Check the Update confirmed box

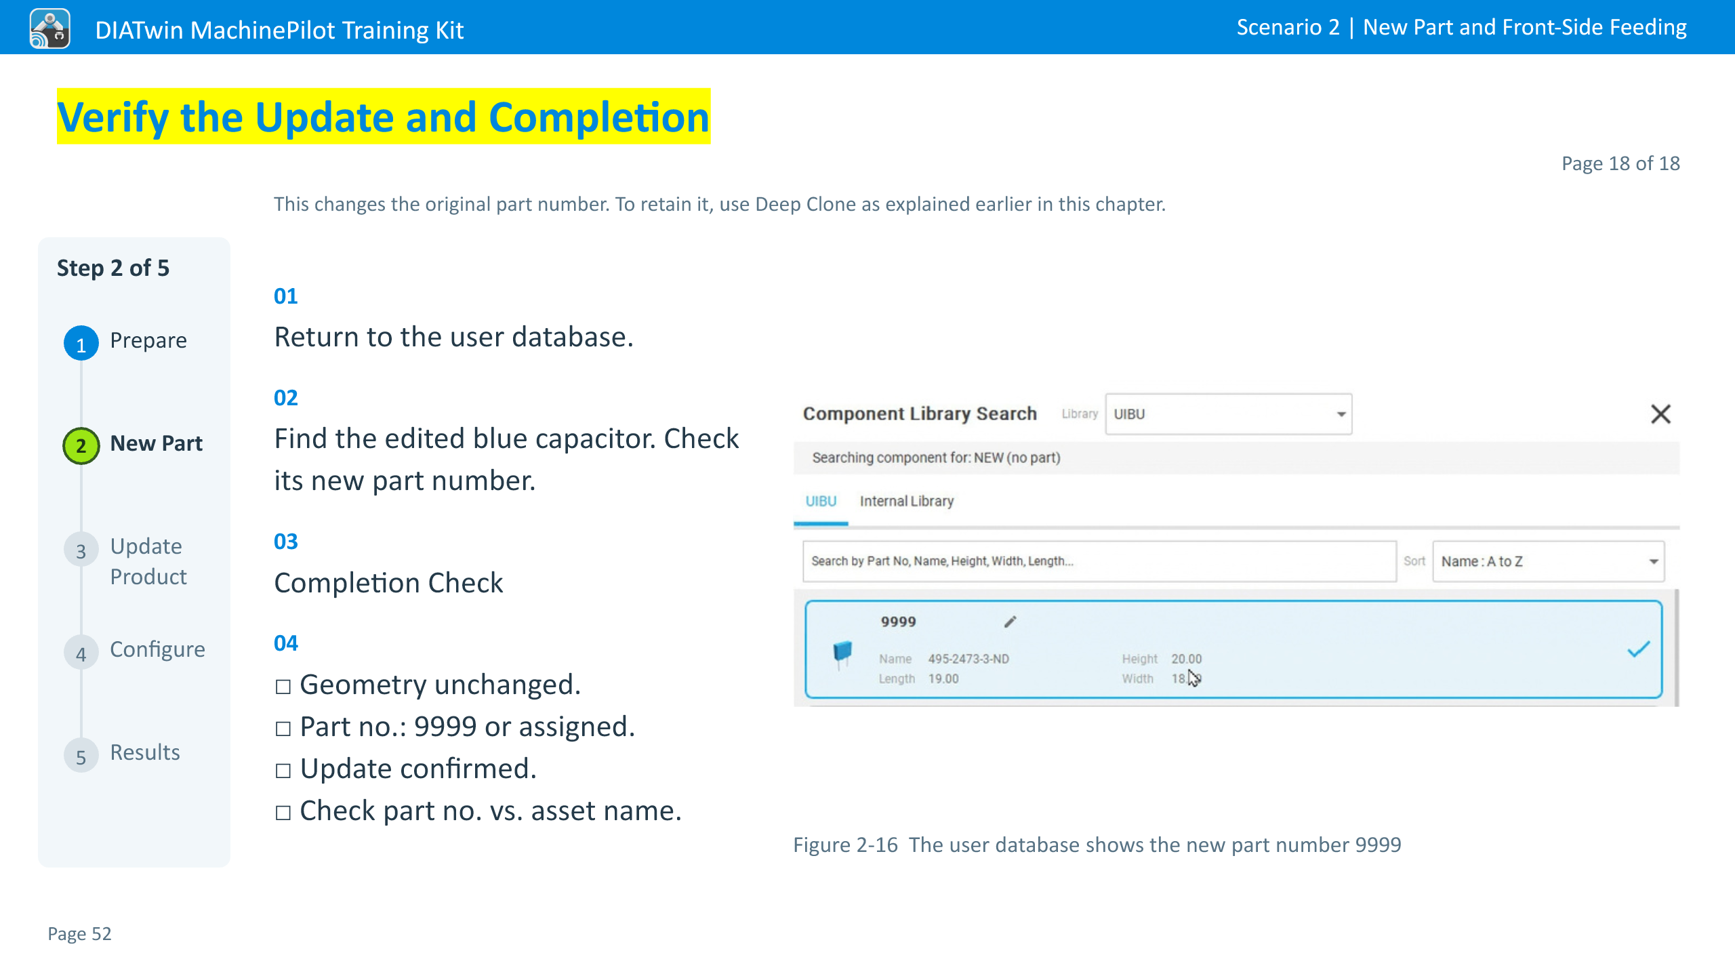click(283, 771)
